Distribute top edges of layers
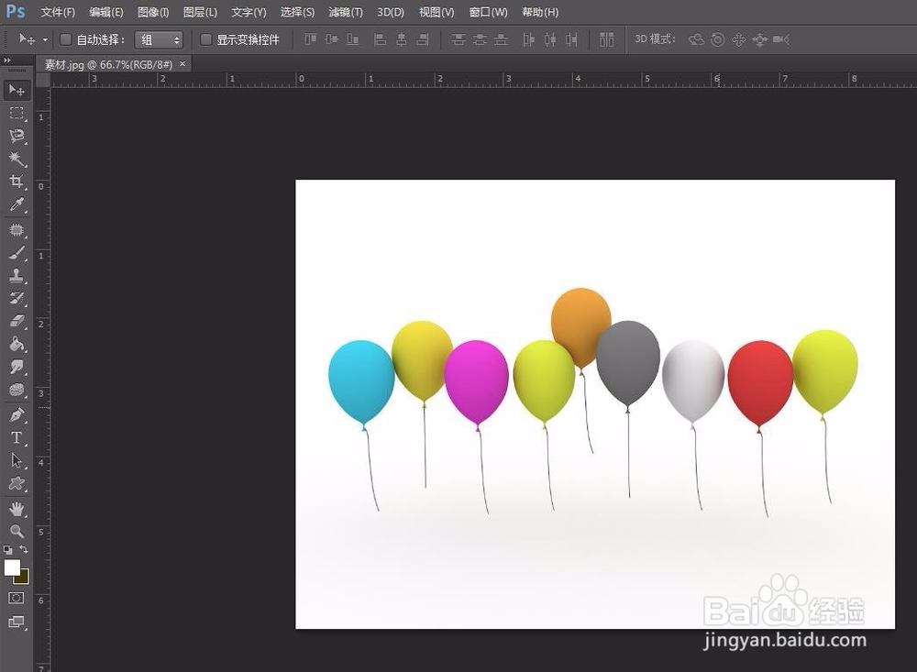 click(458, 39)
